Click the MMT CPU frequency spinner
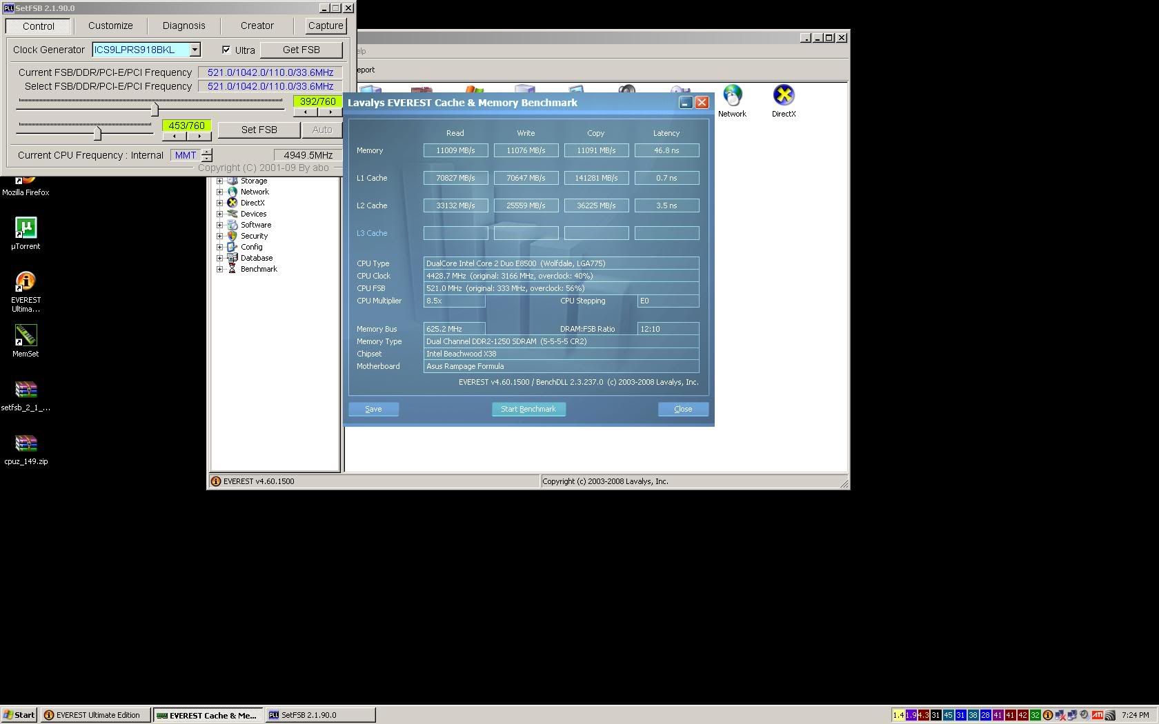The height and width of the screenshot is (724, 1159). (207, 155)
